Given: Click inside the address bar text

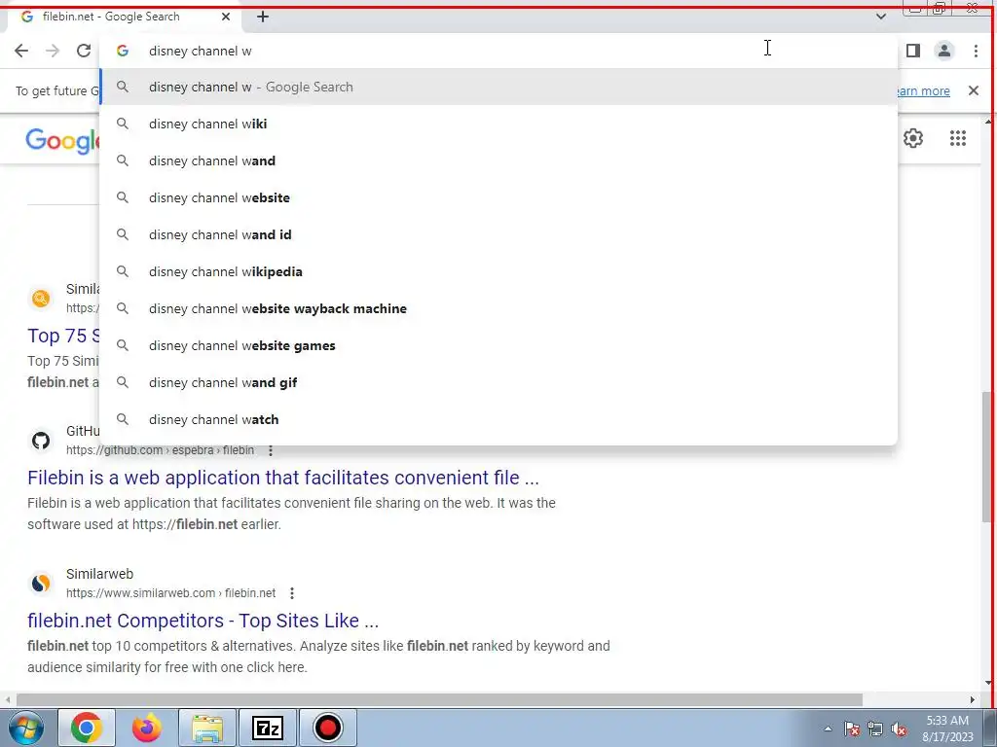Looking at the screenshot, I should 201,52.
